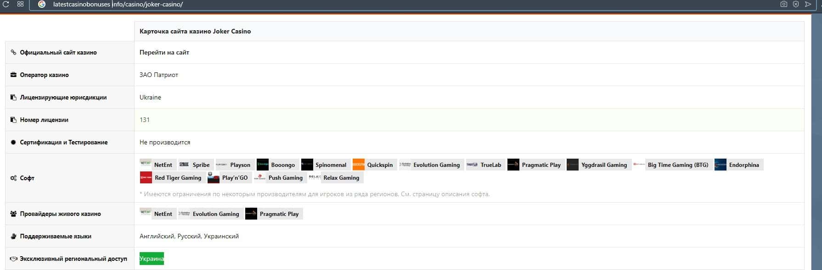Click the Официальный сайт казино row label
Image resolution: width=822 pixels, height=270 pixels.
coord(58,52)
